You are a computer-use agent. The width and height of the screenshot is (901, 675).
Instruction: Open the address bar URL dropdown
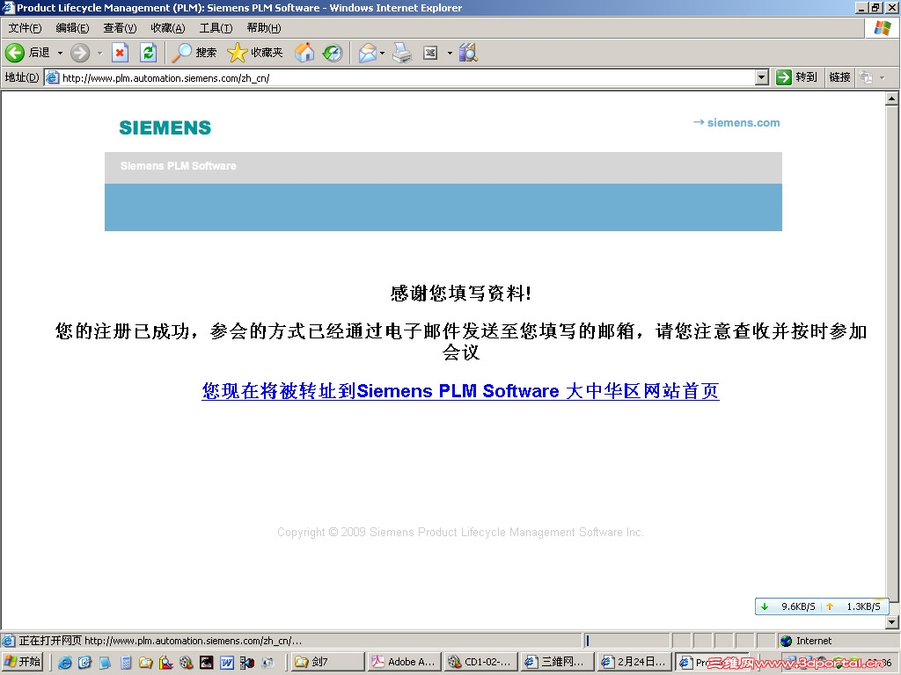[762, 77]
